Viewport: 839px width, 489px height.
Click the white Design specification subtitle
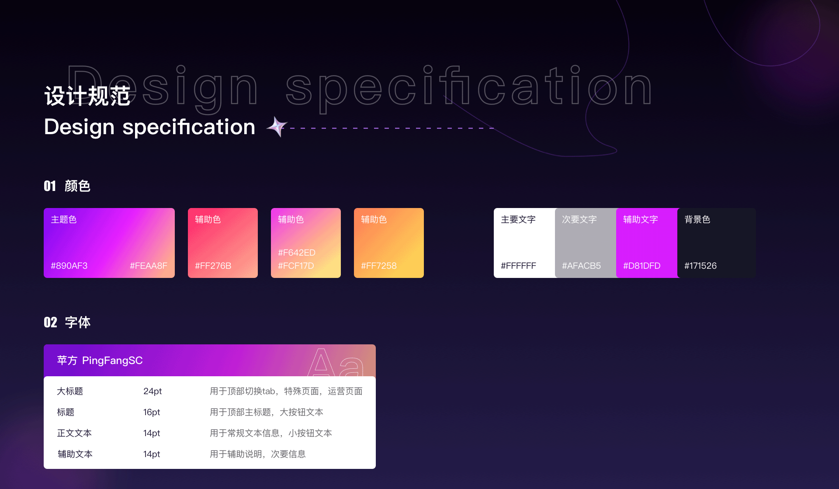(x=149, y=127)
